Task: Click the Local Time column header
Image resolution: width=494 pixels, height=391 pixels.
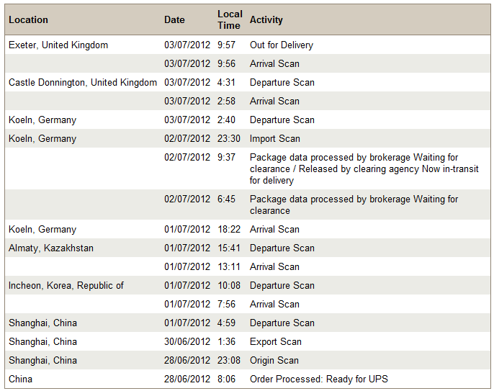Action: click(x=230, y=19)
